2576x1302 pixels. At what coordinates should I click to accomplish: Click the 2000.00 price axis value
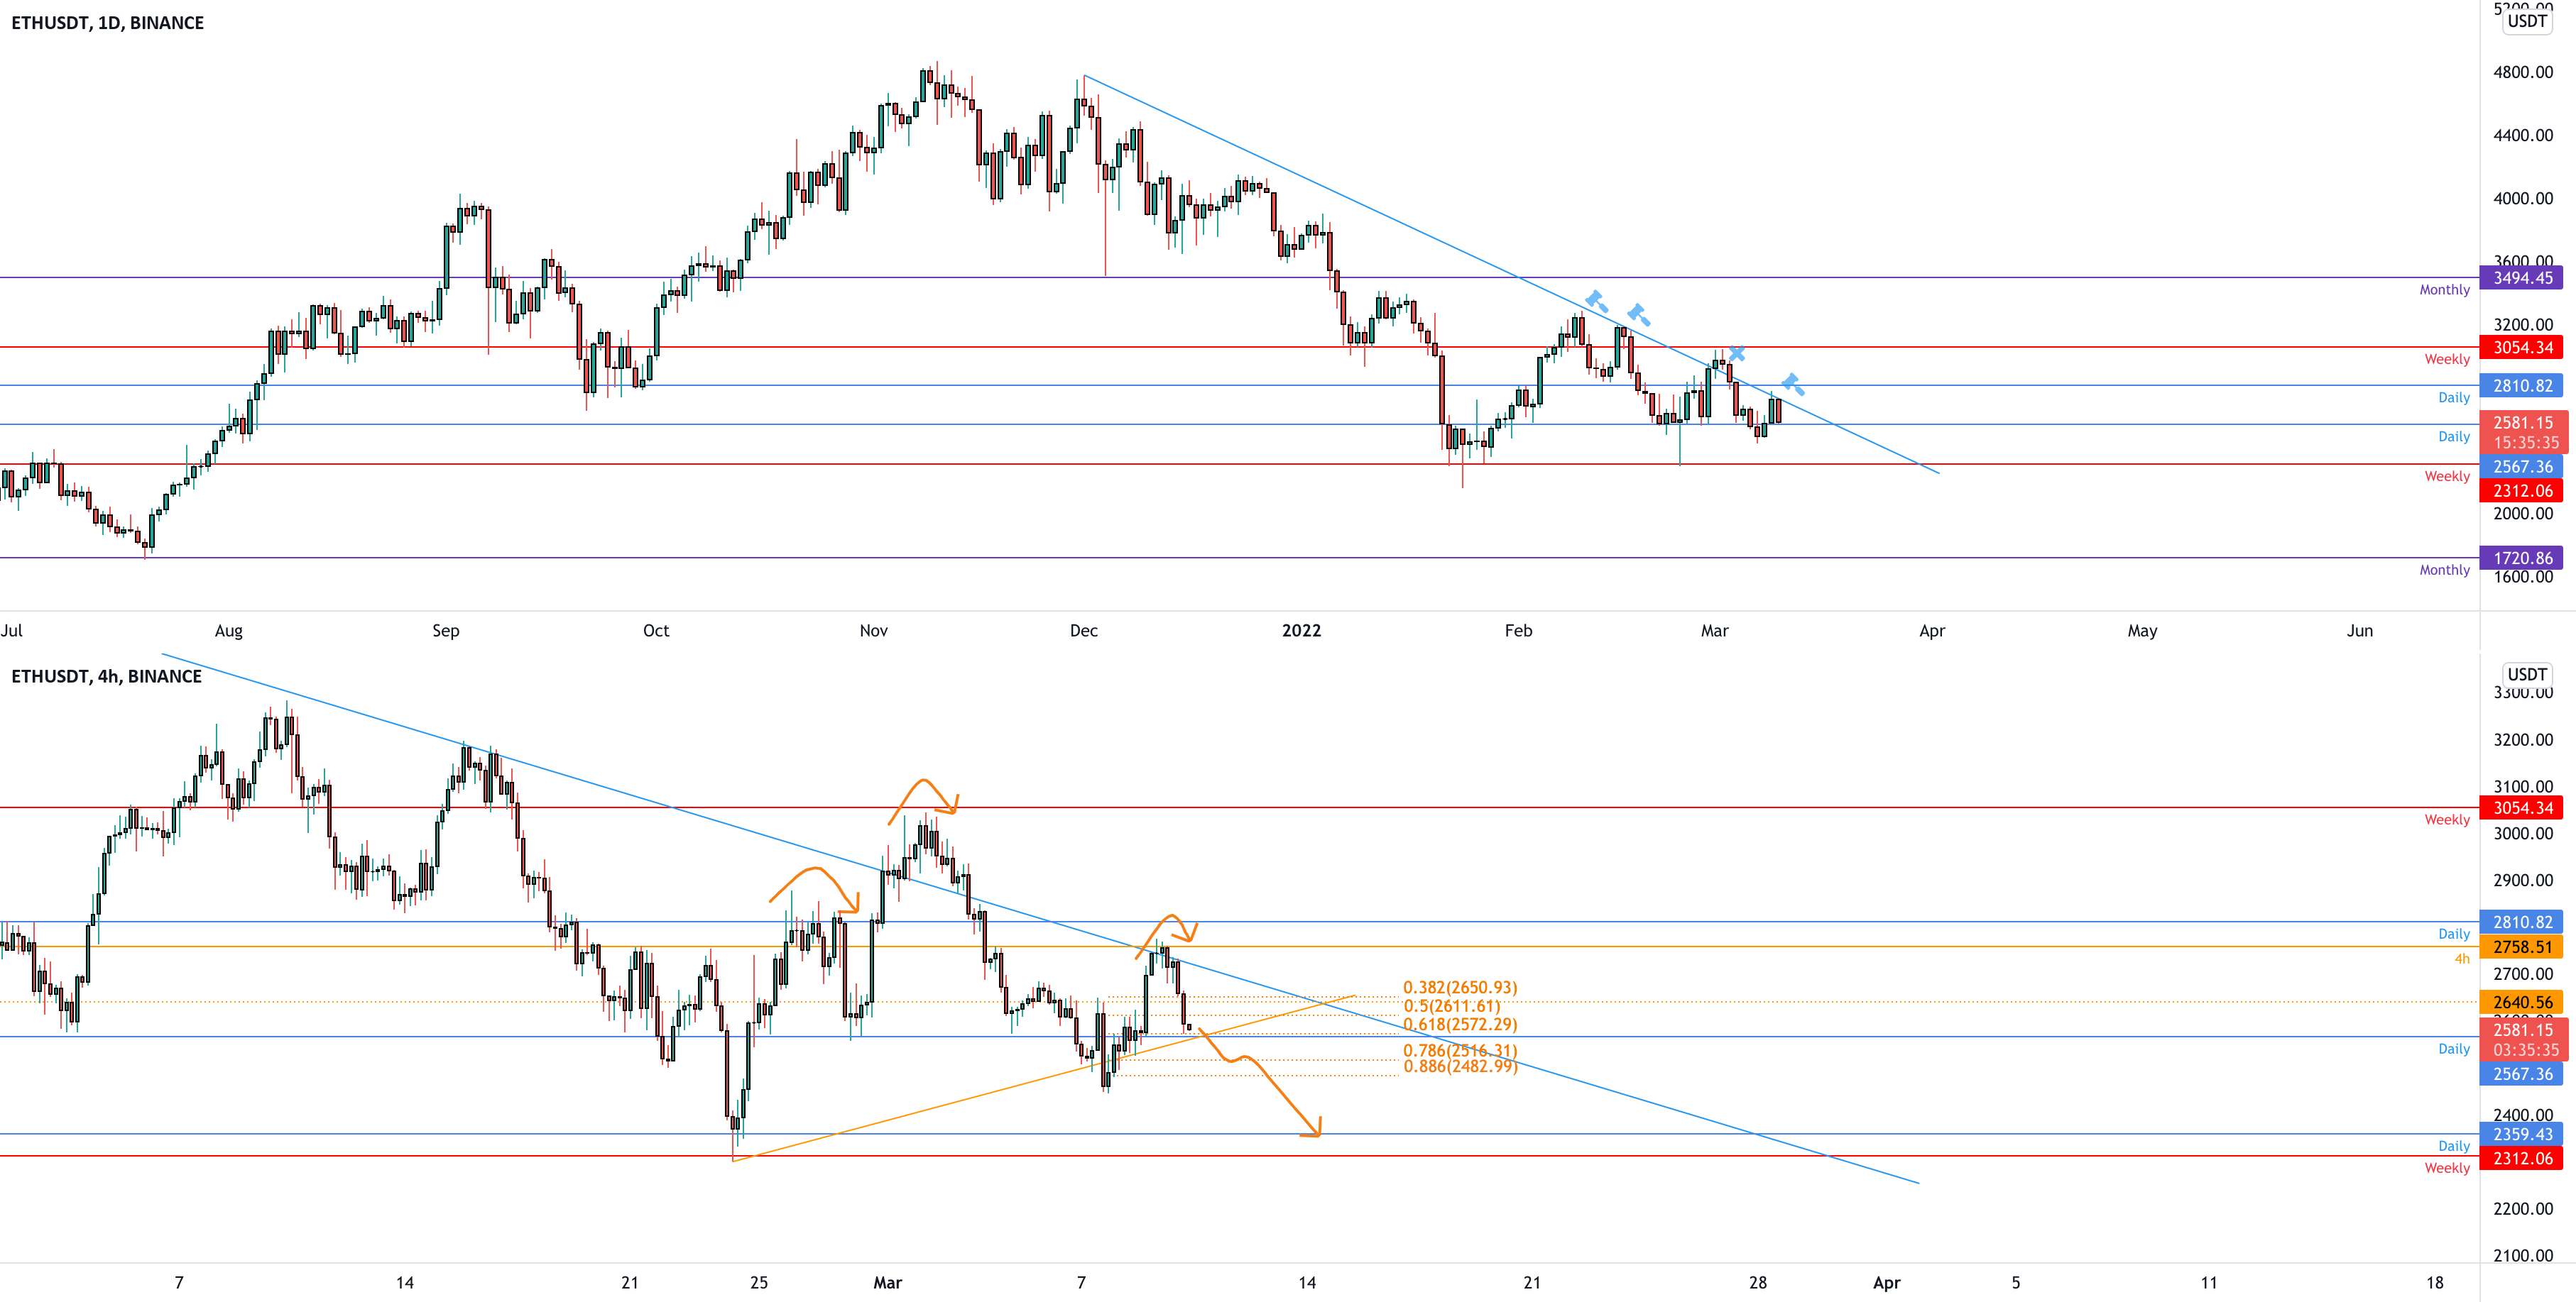pos(2523,514)
